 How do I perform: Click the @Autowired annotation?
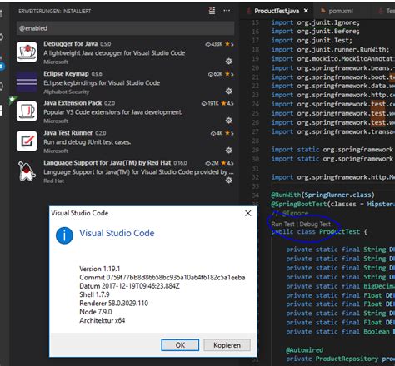coord(304,350)
